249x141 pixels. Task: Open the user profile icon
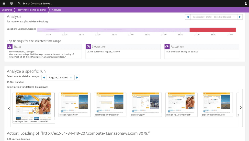point(246,4)
